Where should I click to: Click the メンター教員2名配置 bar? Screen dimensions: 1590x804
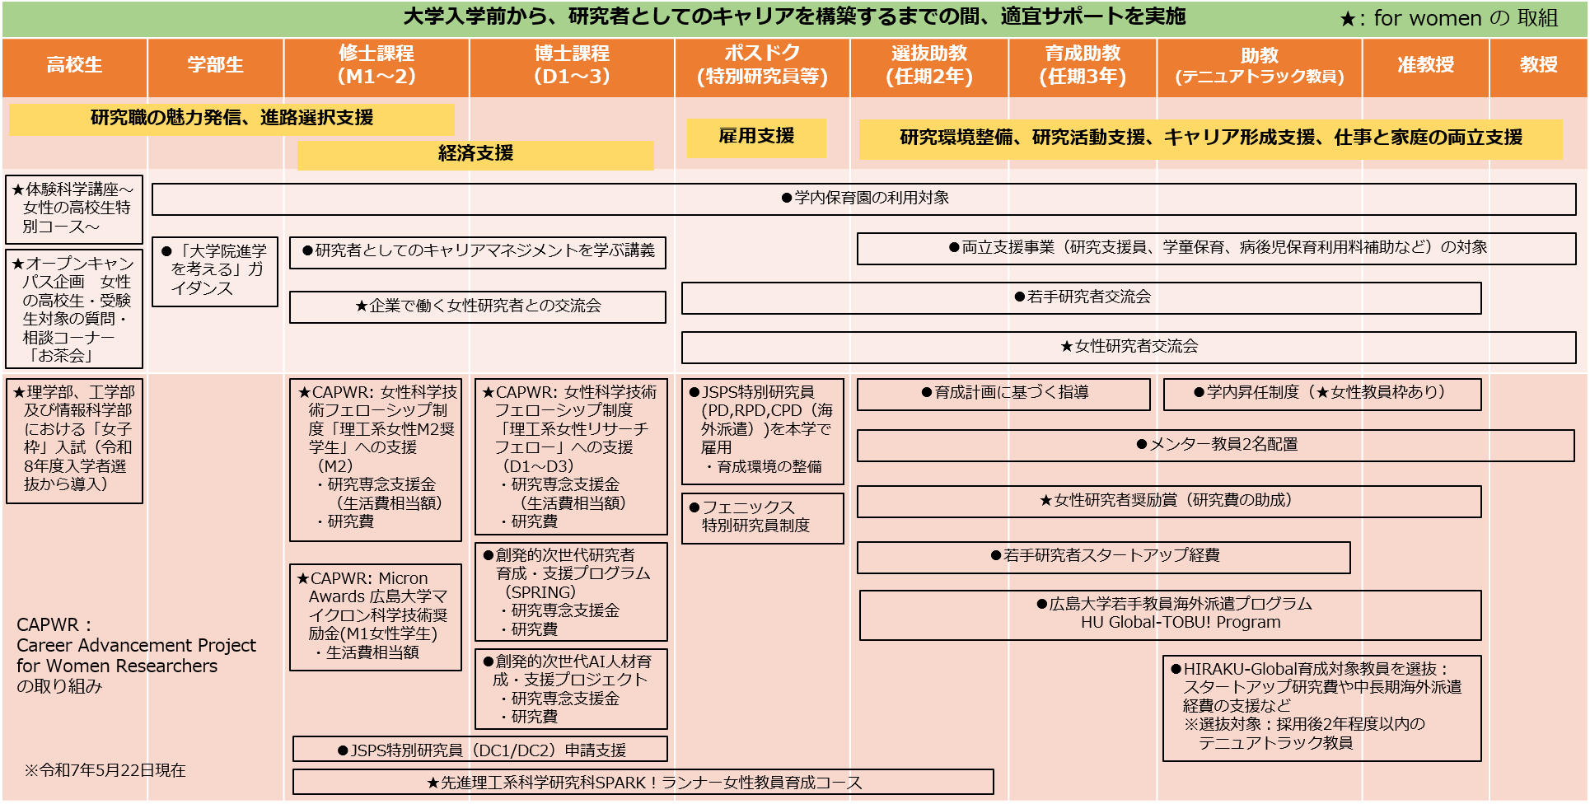[x=1216, y=446]
